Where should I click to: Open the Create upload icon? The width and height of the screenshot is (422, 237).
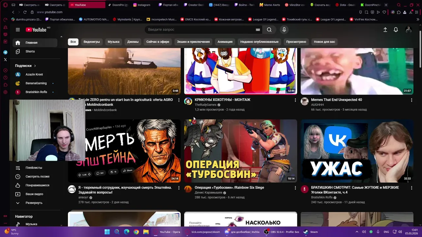[385, 30]
